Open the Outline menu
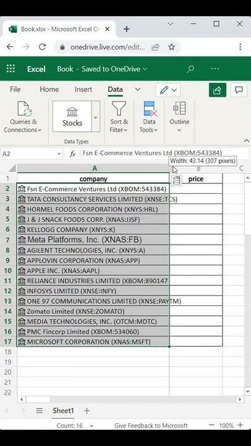 click(179, 117)
